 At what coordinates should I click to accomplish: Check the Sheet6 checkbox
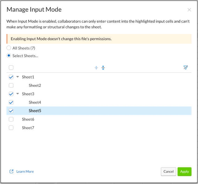pos(11,119)
